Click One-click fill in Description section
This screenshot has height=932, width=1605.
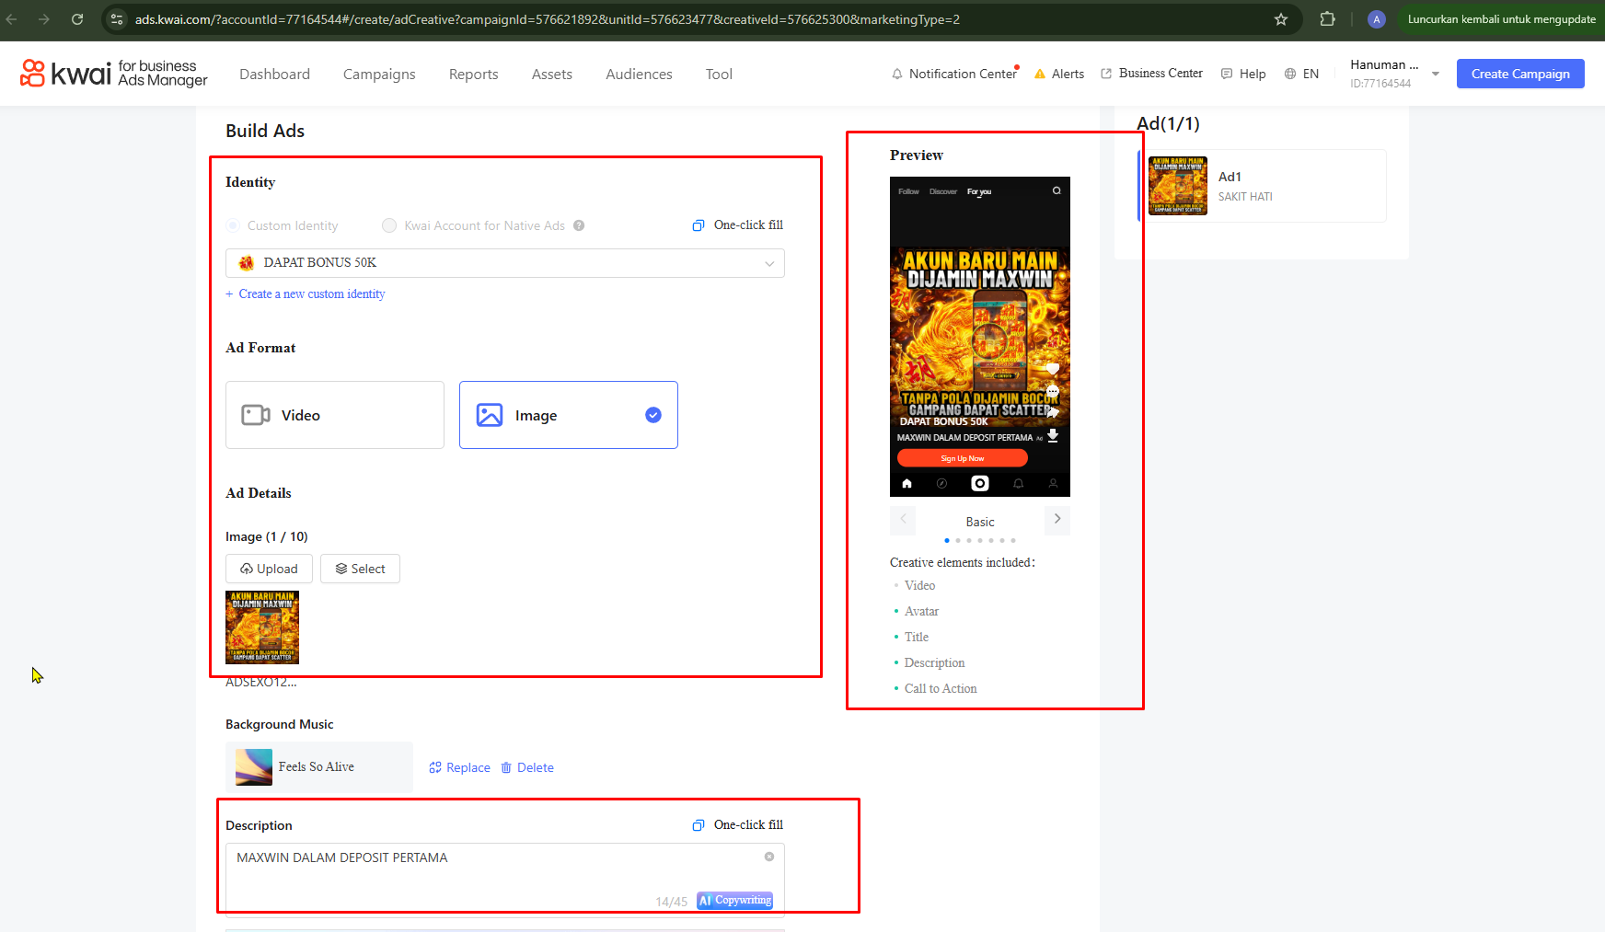point(738,825)
